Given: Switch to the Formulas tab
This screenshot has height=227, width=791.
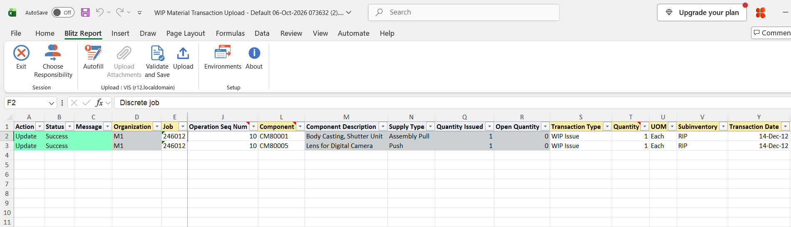Looking at the screenshot, I should [x=230, y=33].
